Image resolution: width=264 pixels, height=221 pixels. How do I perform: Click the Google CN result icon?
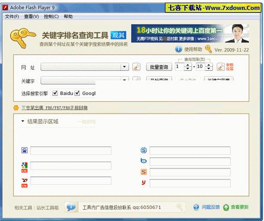(x=24, y=167)
